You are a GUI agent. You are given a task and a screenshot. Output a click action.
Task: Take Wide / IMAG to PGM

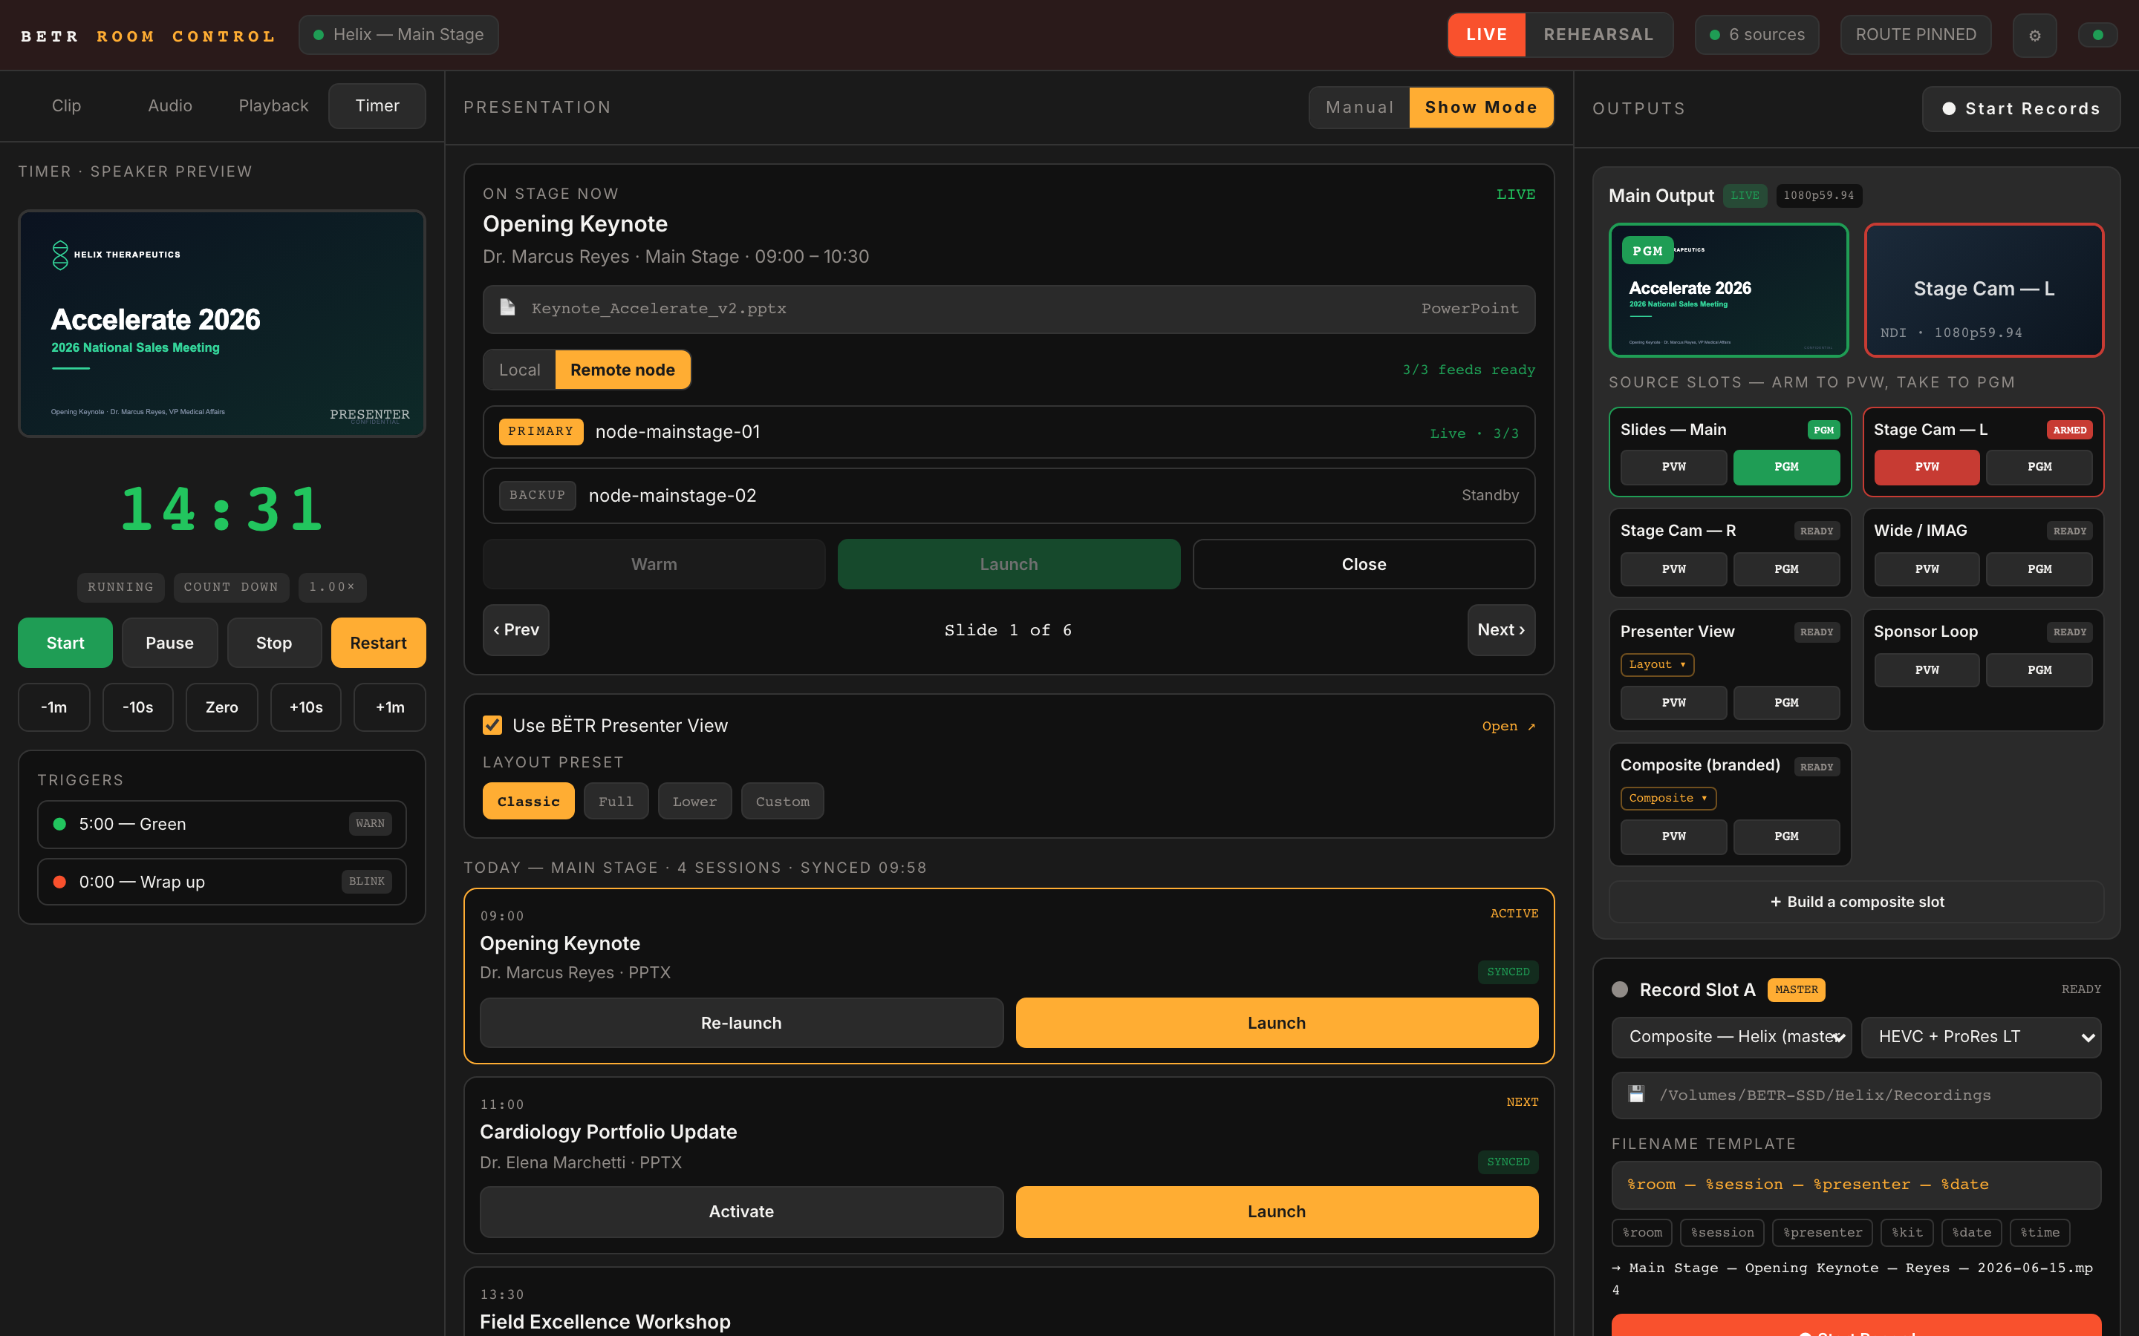pyautogui.click(x=2039, y=569)
